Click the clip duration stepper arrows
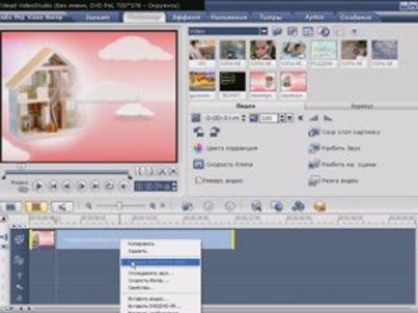This screenshot has height=313, width=418. click(243, 118)
